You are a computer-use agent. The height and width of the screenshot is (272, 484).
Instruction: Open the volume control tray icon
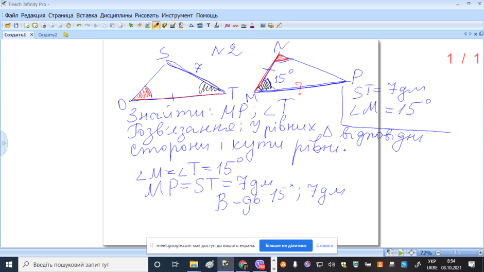(332, 265)
